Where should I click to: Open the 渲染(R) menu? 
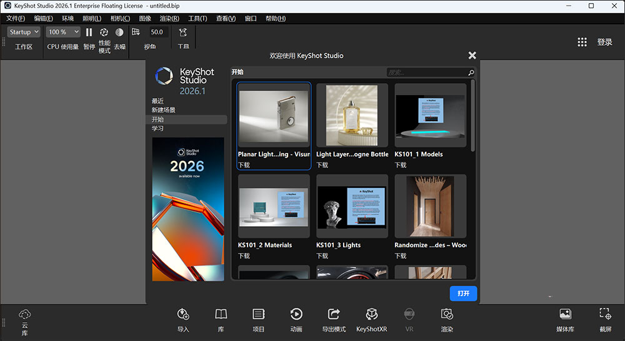[x=169, y=18]
